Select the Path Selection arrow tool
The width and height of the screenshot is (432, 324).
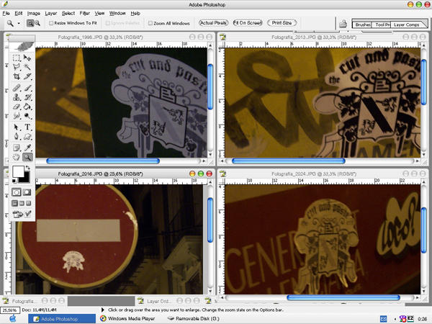[x=17, y=127]
